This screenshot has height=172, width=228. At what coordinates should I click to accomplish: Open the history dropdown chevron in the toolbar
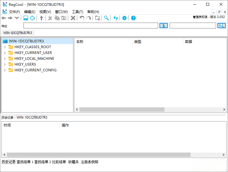17,18
